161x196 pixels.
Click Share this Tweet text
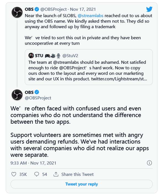[x=77, y=174]
